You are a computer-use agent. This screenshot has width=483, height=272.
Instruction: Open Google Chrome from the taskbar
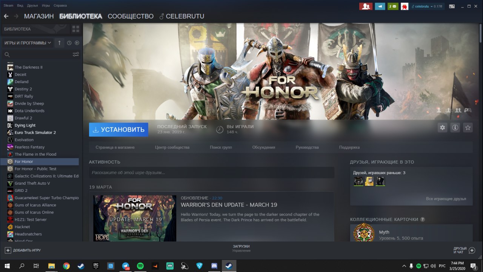pos(66,266)
